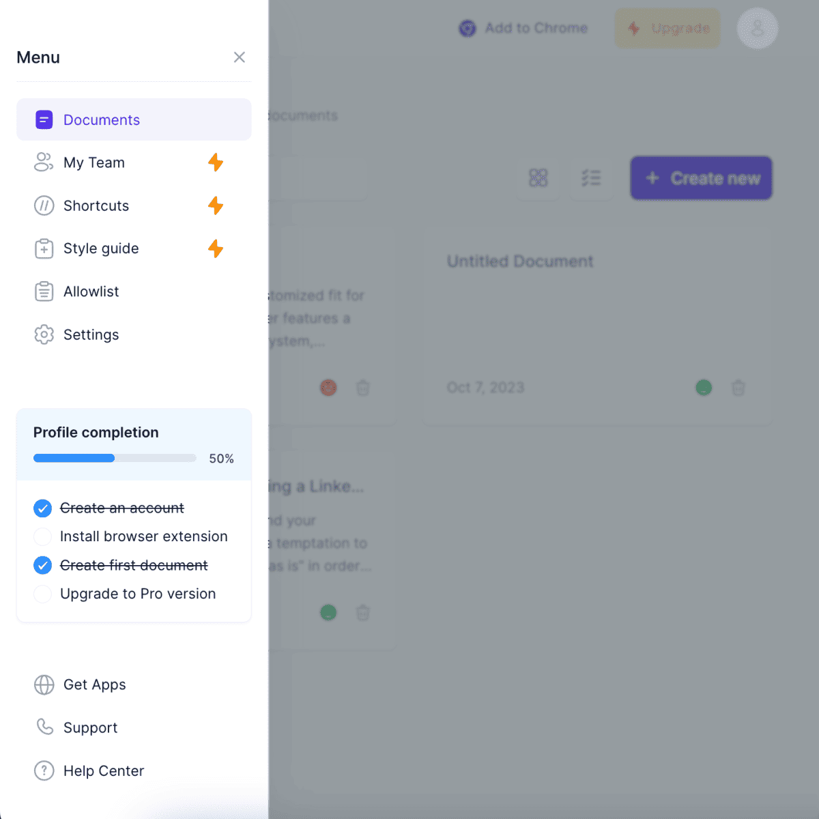Screen dimensions: 819x819
Task: Click the Shortcuts slashes icon
Action: (x=44, y=205)
